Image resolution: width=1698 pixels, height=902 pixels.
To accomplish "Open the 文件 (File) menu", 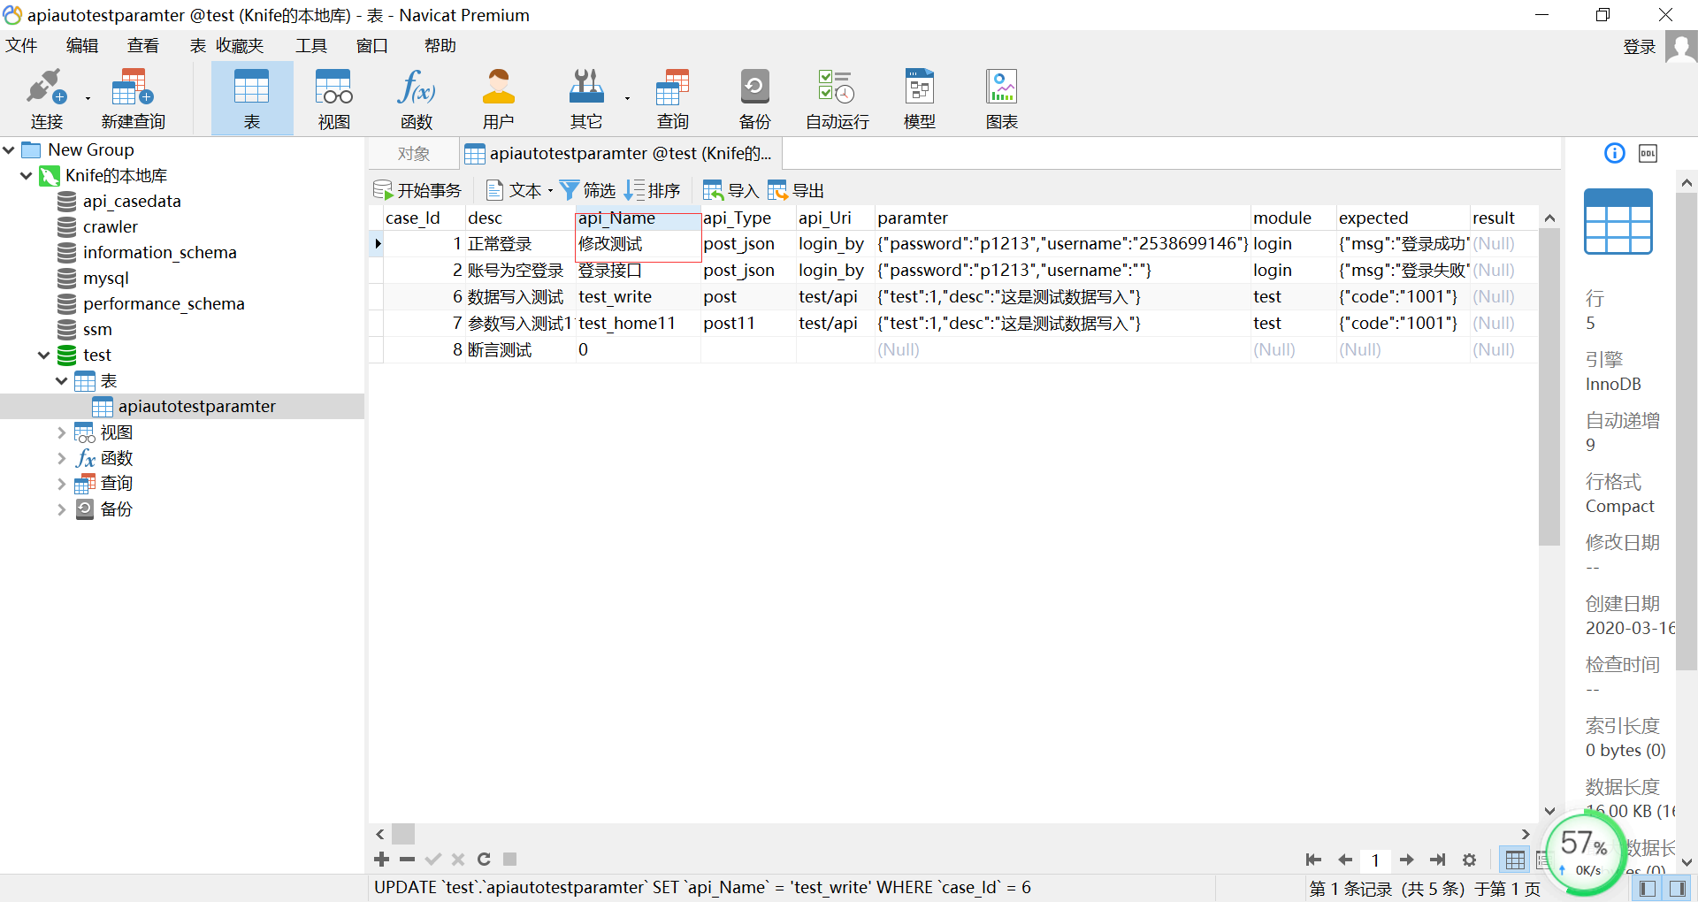I will 21,45.
